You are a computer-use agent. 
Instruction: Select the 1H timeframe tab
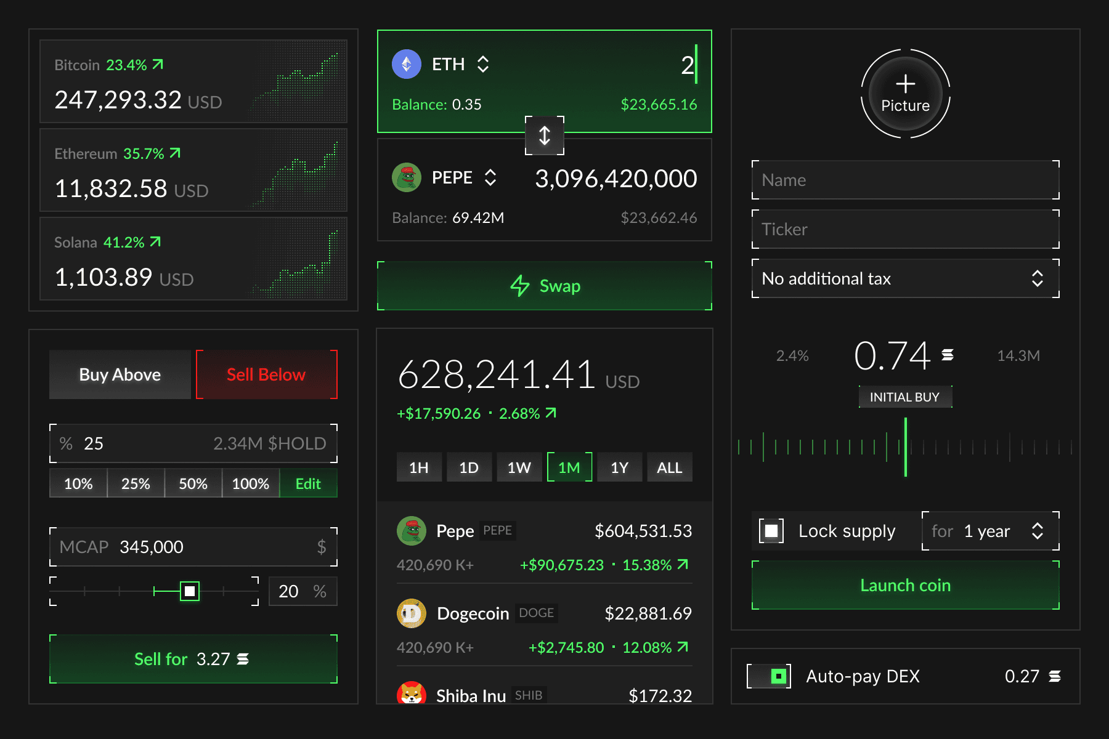tap(419, 467)
